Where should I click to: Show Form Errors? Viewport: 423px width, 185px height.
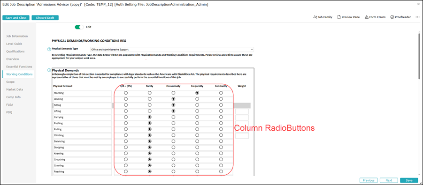(375, 17)
